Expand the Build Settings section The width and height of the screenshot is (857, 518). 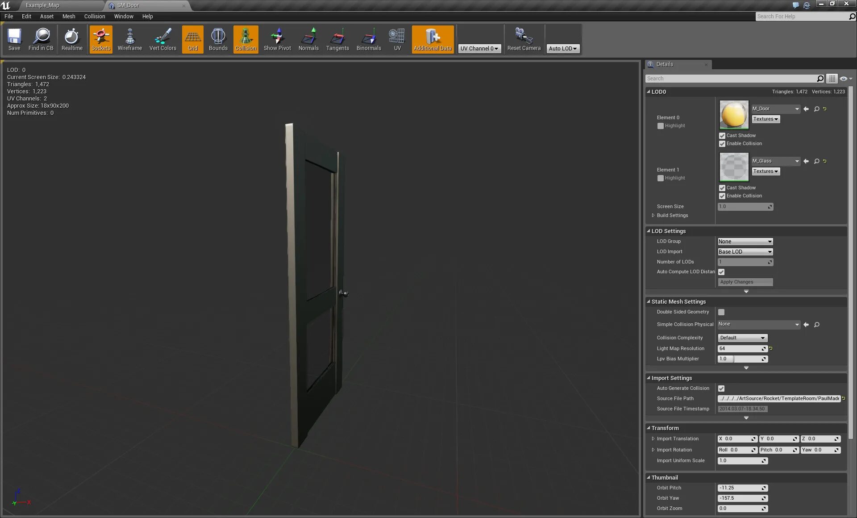point(653,216)
